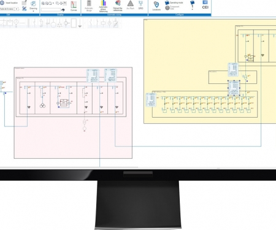The height and width of the screenshot is (230, 276).
Task: Select the three-winding transformer symbol in pink panel
Action: 42,105
